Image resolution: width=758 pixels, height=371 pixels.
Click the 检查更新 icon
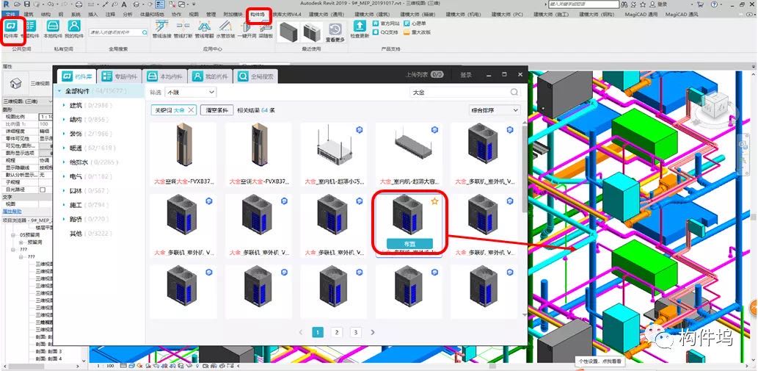pyautogui.click(x=359, y=29)
